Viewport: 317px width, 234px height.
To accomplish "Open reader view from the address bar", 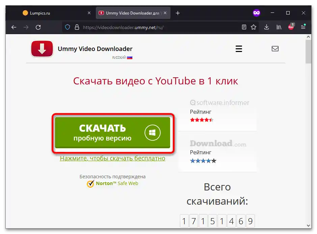I will pos(244,27).
